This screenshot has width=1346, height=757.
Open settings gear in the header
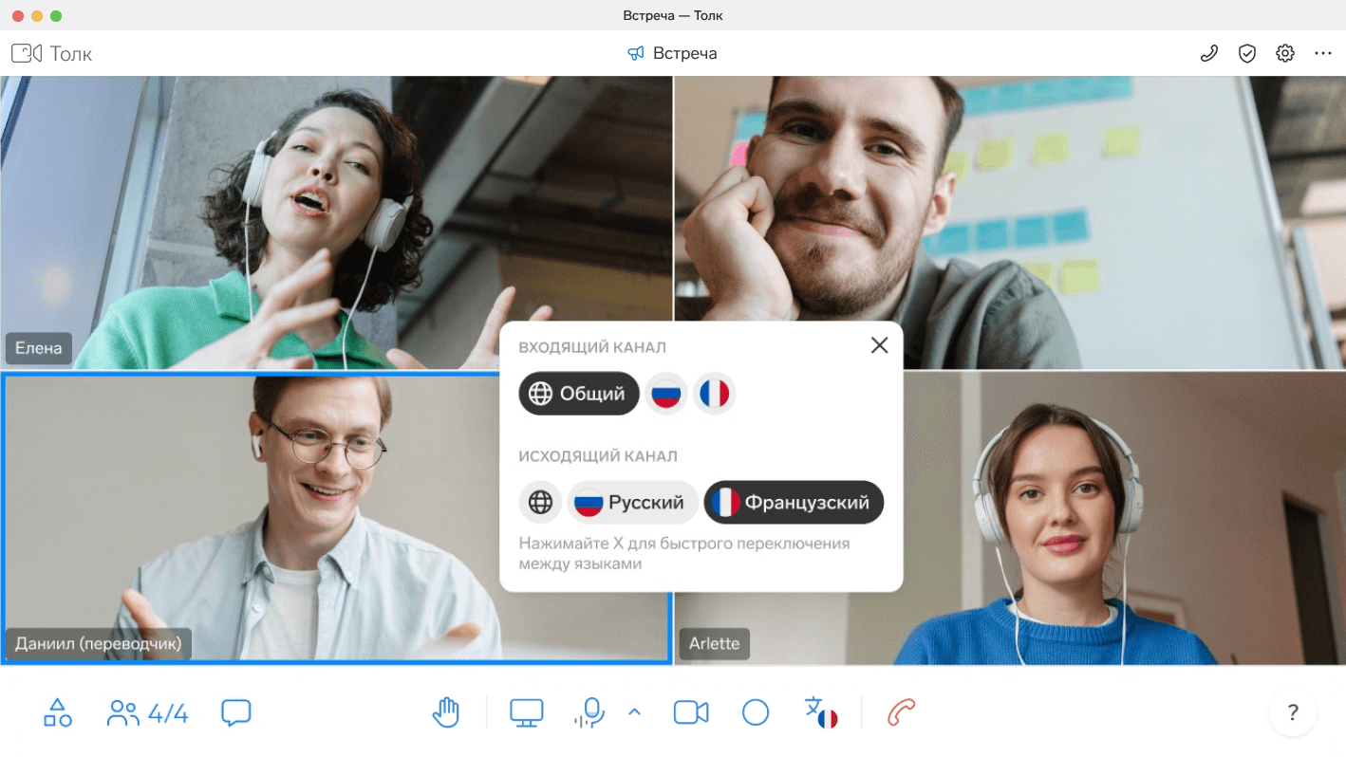tap(1285, 54)
